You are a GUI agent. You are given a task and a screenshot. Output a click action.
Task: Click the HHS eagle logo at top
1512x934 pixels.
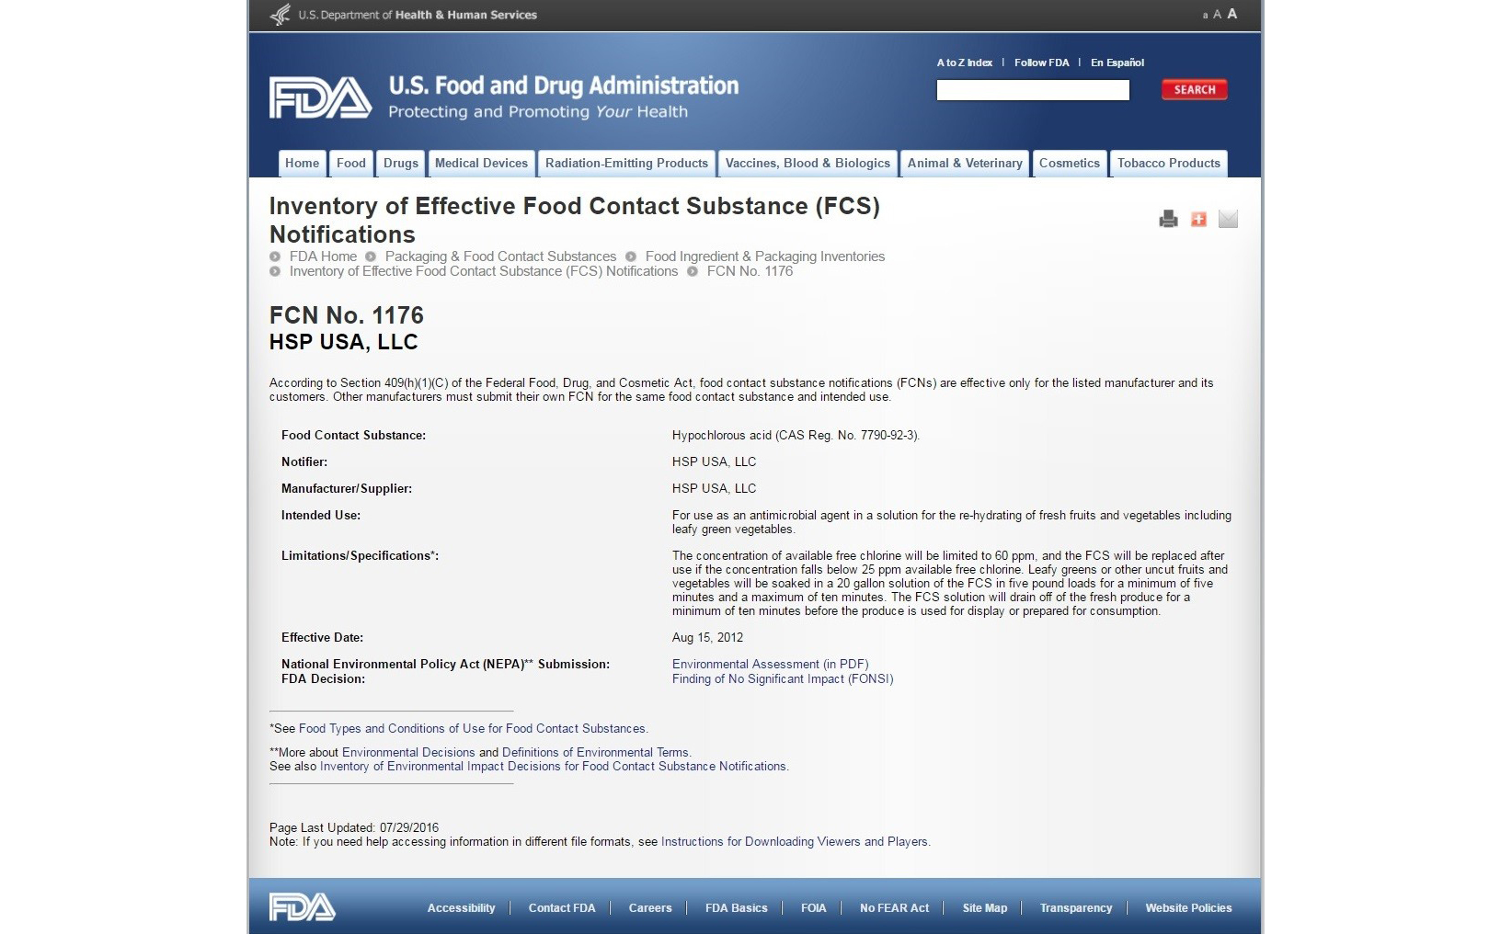tap(281, 15)
